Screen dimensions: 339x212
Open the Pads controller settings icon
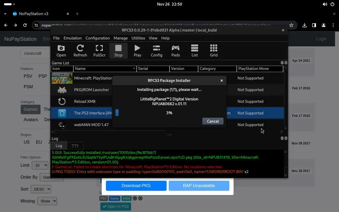click(x=176, y=51)
